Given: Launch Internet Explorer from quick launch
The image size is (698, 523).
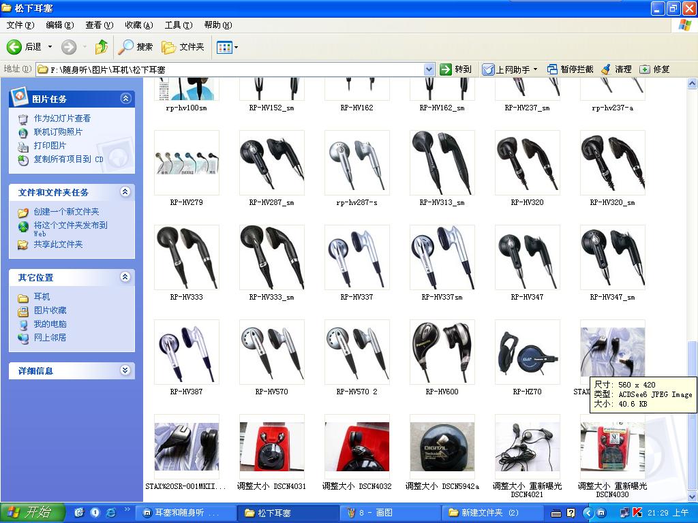Looking at the screenshot, I should pos(111,513).
